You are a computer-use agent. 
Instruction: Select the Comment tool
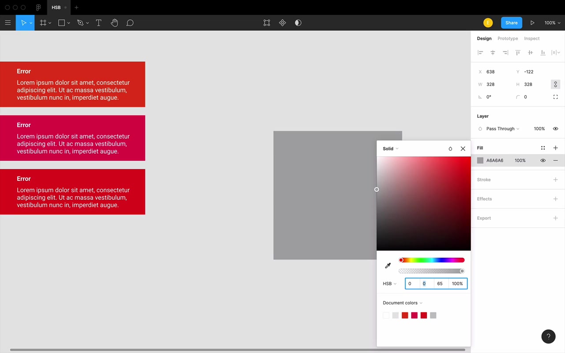click(x=130, y=23)
